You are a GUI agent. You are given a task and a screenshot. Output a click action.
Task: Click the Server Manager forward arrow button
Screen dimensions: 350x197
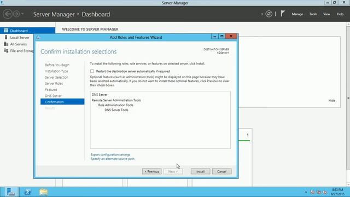coord(16,14)
